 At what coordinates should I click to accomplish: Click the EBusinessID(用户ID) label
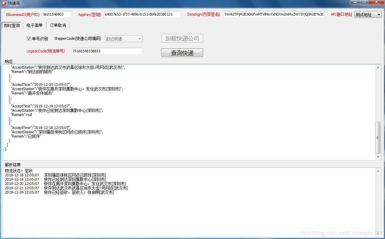click(23, 15)
